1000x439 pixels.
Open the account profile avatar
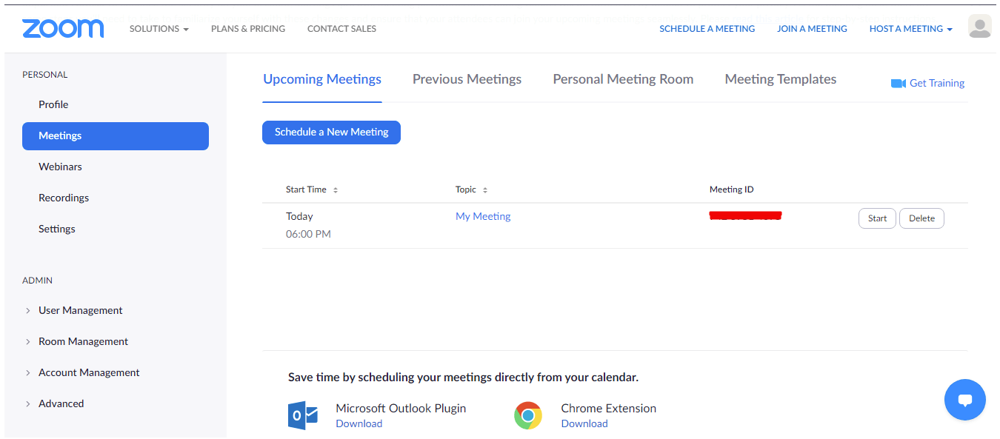coord(979,26)
